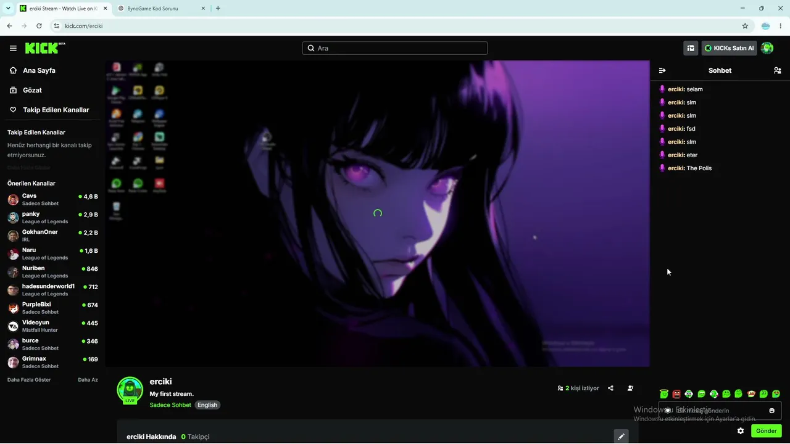The width and height of the screenshot is (790, 444).
Task: Click the stream title "My first stream."
Action: pos(172,394)
